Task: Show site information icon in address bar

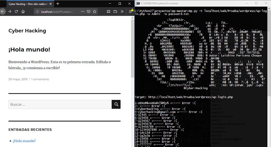Action: click(x=37, y=11)
